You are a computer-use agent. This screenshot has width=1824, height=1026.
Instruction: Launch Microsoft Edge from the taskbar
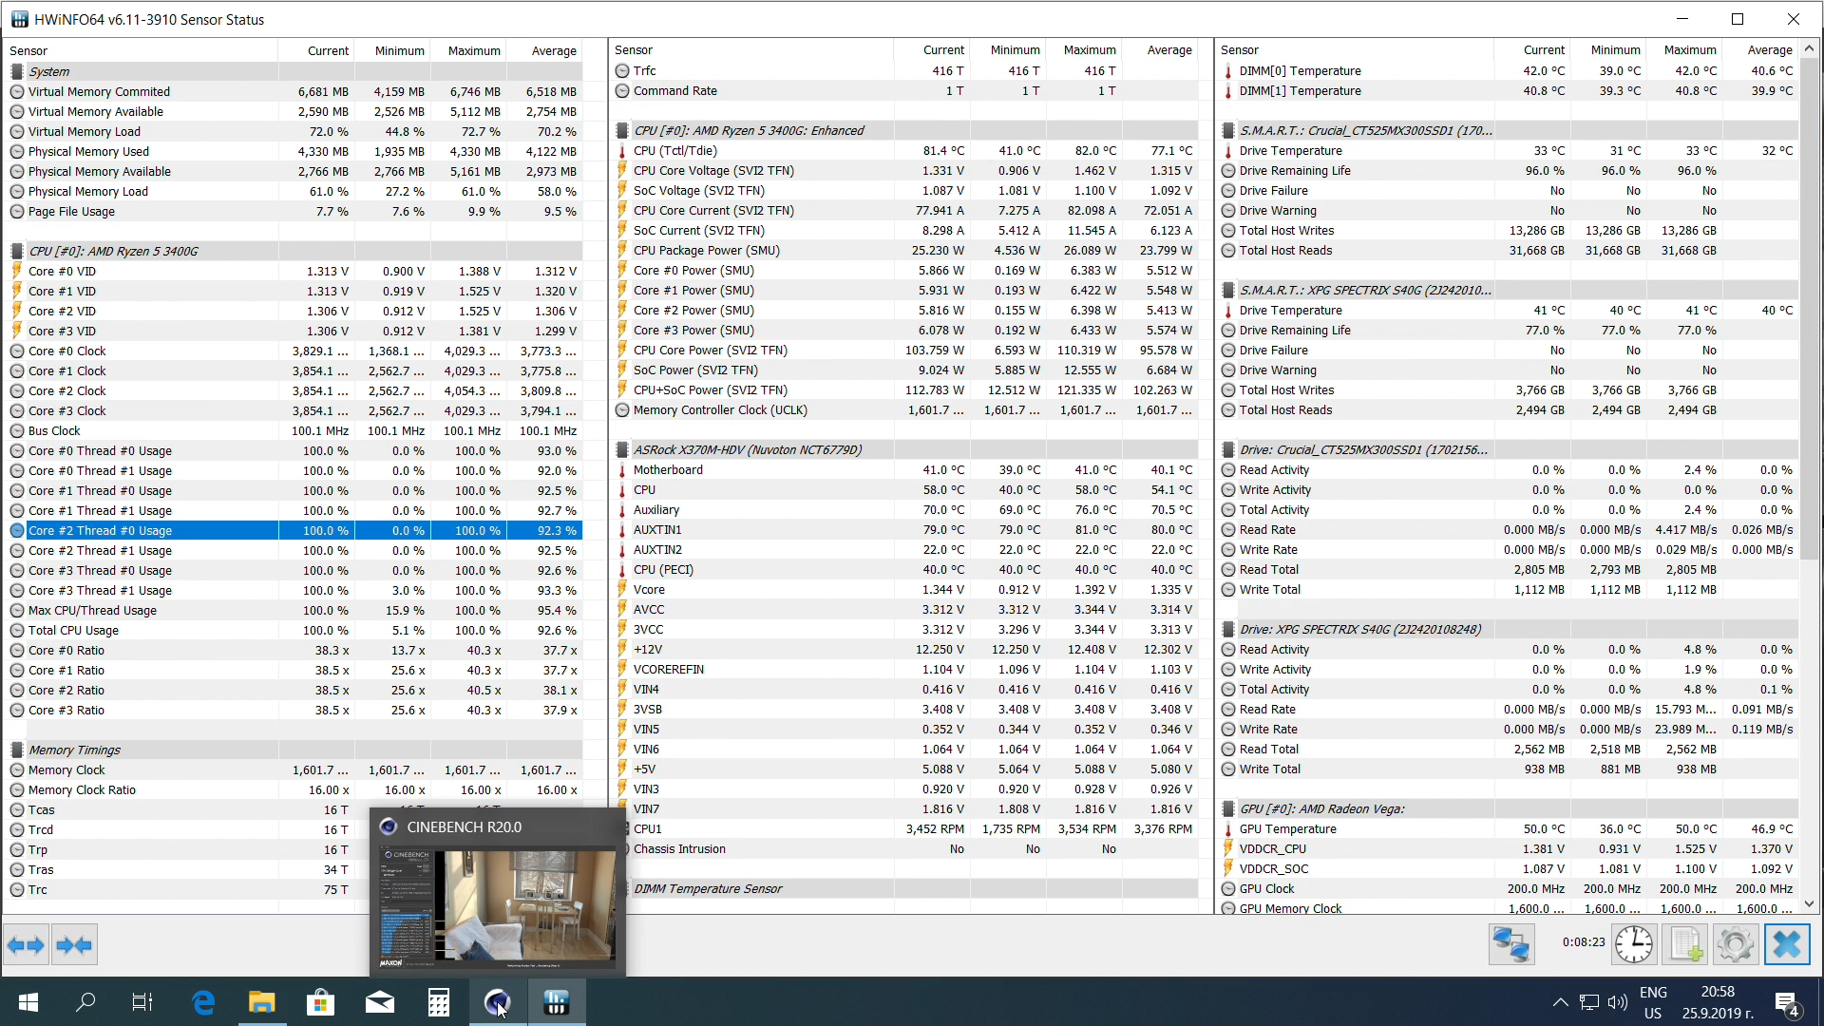coord(203,1002)
